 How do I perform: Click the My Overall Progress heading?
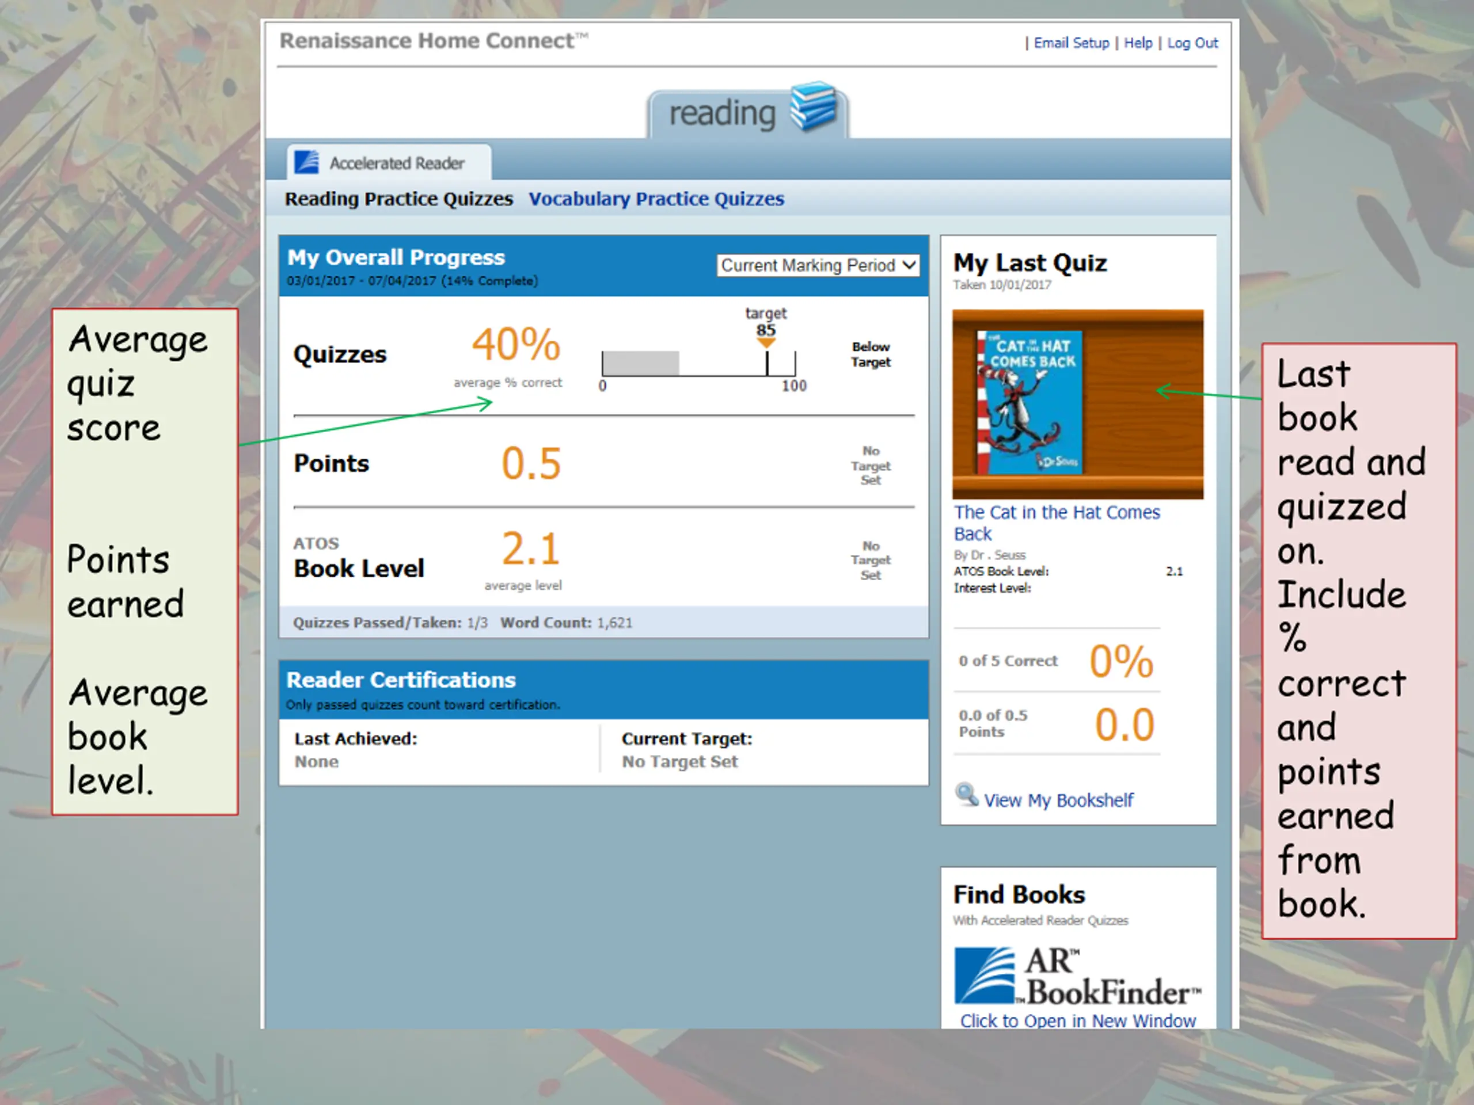click(x=396, y=257)
